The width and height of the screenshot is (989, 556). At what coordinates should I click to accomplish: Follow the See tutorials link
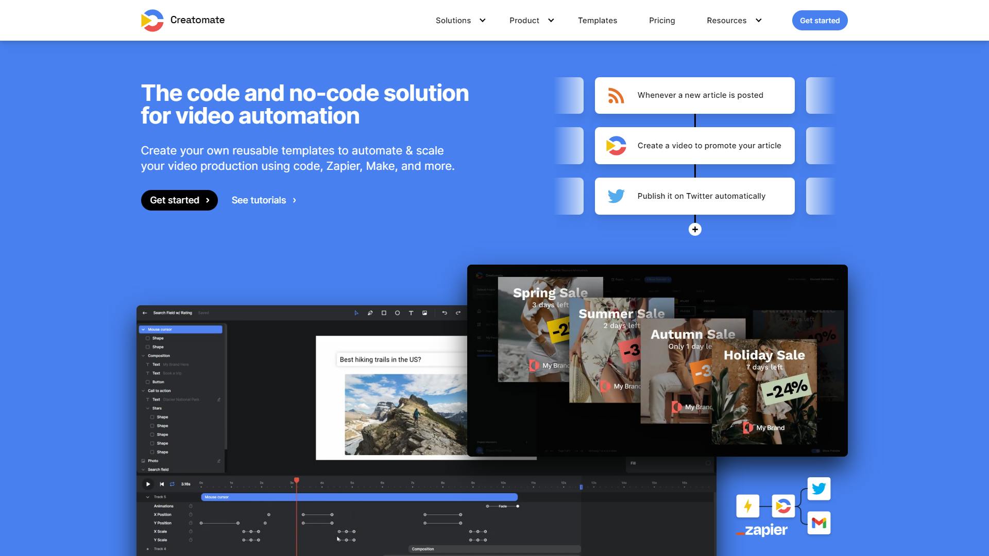[x=264, y=200]
